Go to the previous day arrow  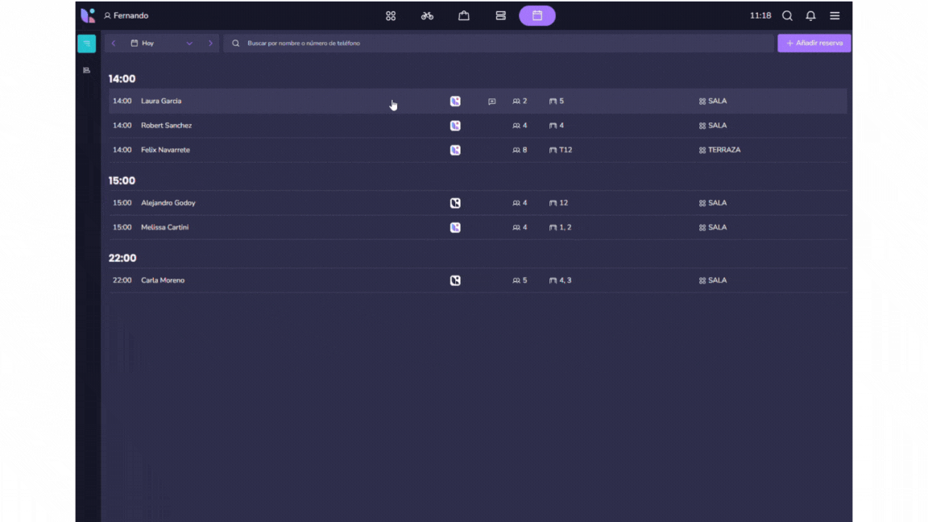pos(114,43)
